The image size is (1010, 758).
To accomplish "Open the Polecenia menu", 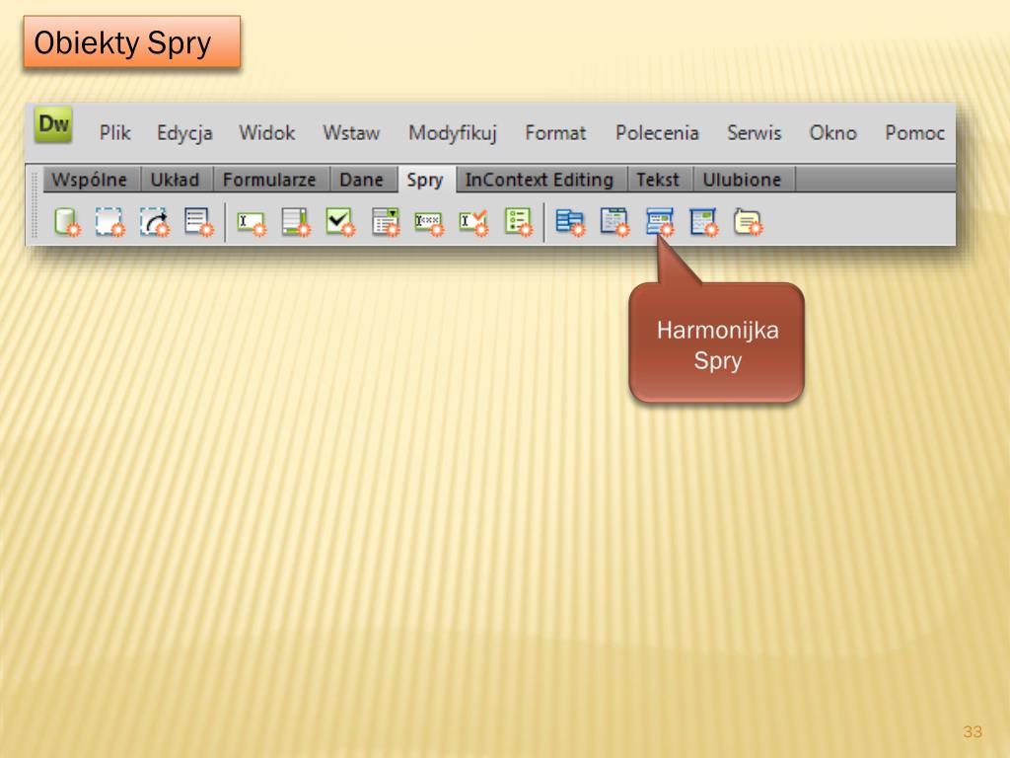I will (x=657, y=133).
